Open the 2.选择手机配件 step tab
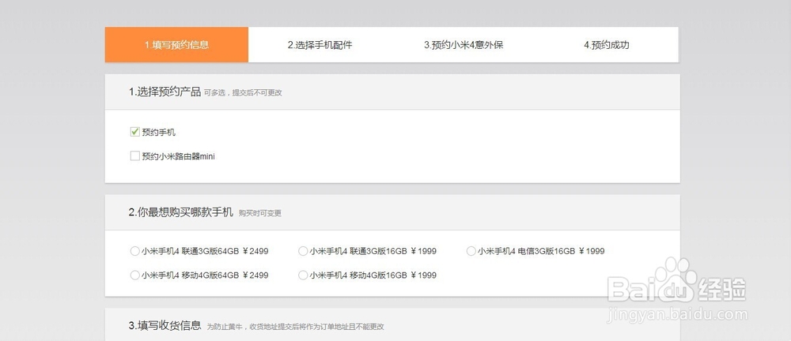Viewport: 791px width, 341px height. (x=320, y=45)
